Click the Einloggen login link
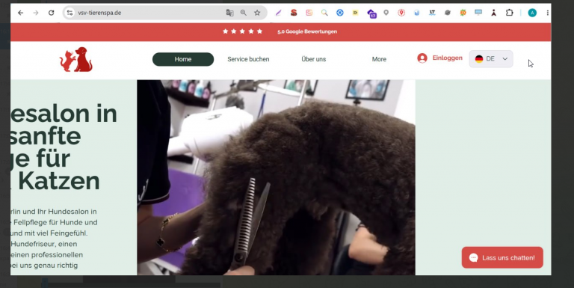The width and height of the screenshot is (574, 288). [448, 58]
